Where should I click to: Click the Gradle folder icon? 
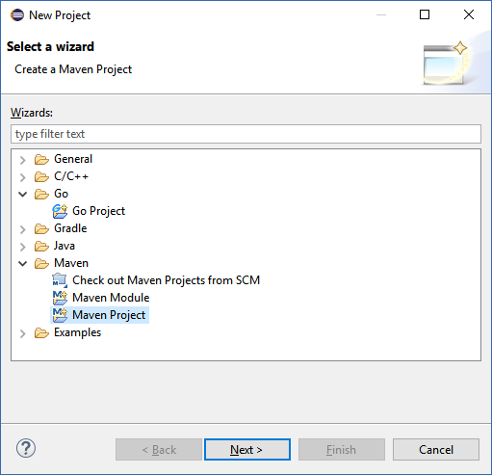pyautogui.click(x=41, y=228)
